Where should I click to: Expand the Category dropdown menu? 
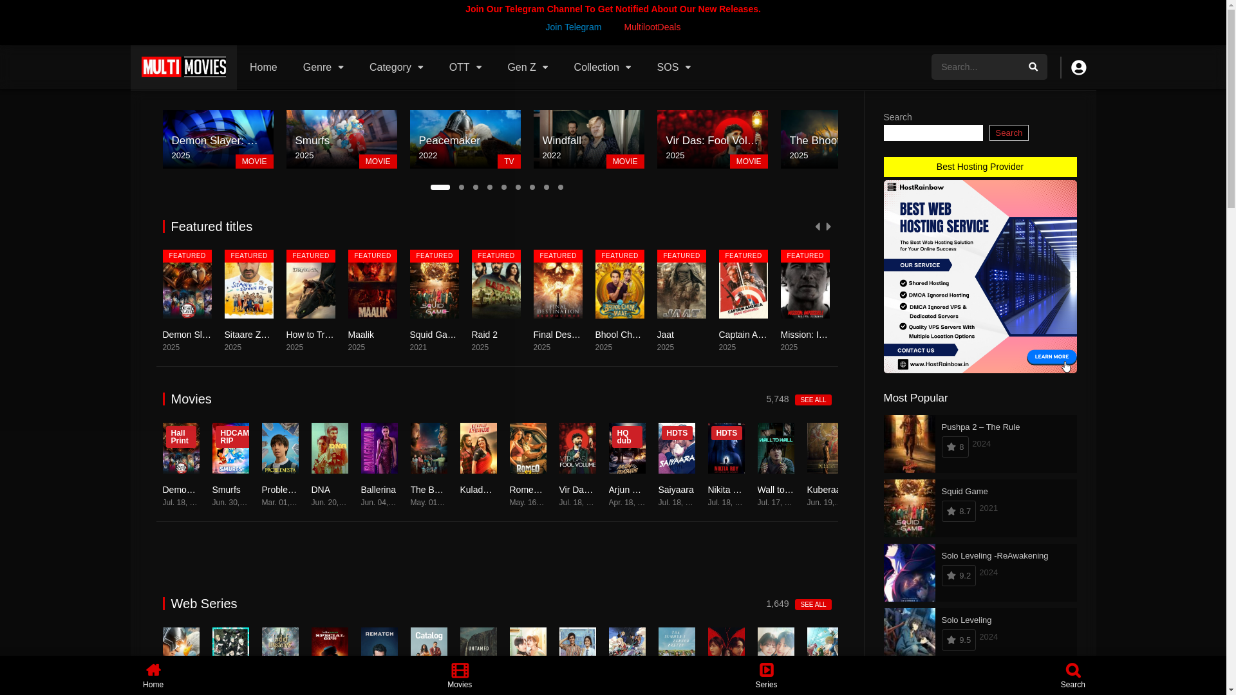396,68
